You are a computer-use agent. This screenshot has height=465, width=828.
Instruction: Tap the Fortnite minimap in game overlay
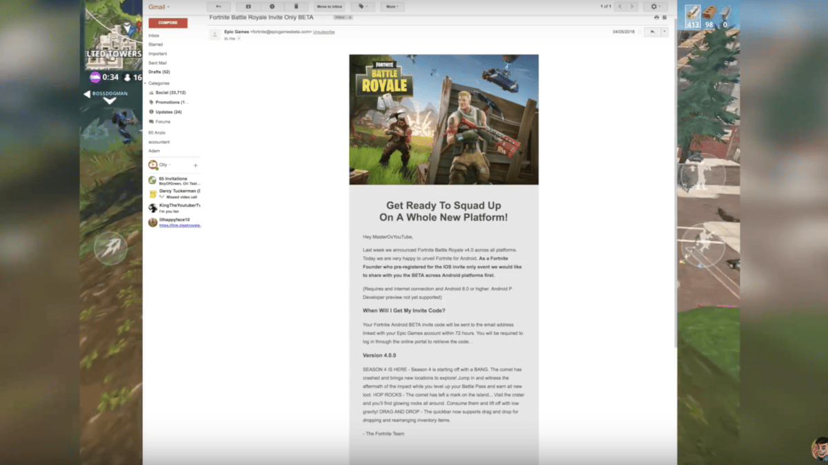tap(113, 34)
